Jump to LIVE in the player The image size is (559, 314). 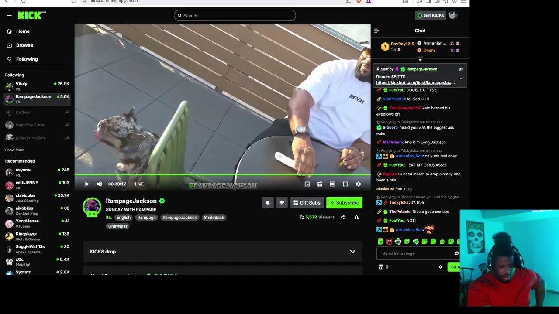pyautogui.click(x=139, y=184)
